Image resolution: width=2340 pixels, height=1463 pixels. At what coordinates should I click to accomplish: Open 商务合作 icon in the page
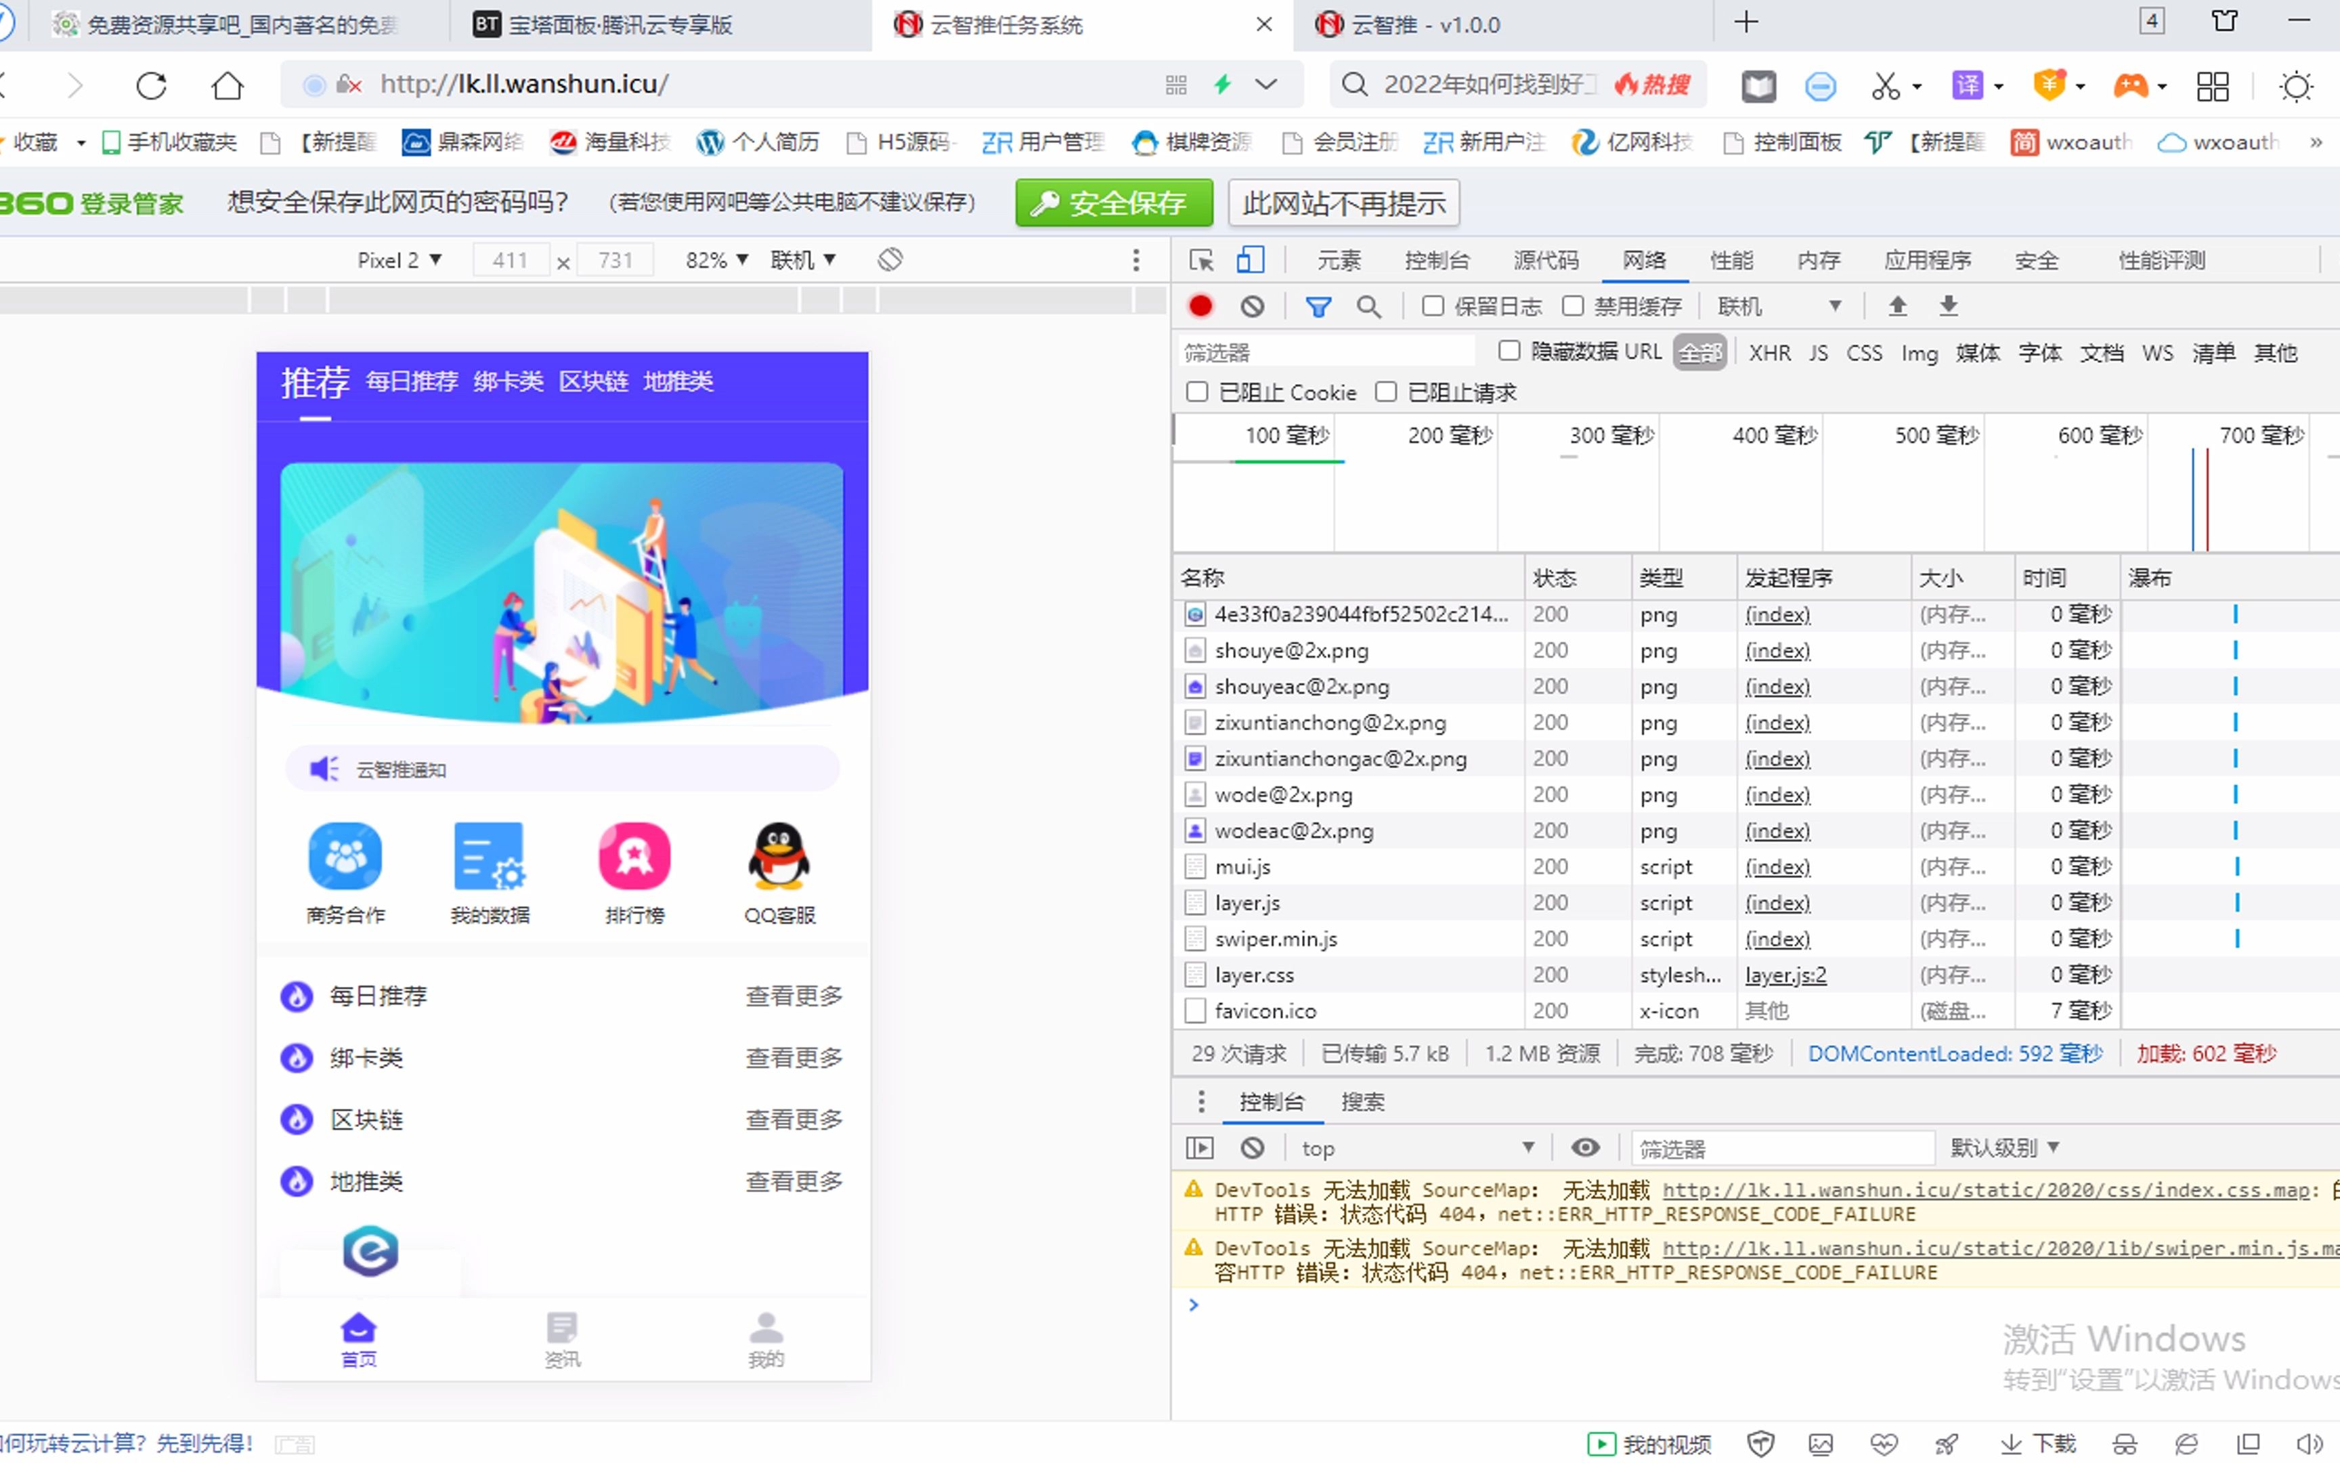pos(345,856)
